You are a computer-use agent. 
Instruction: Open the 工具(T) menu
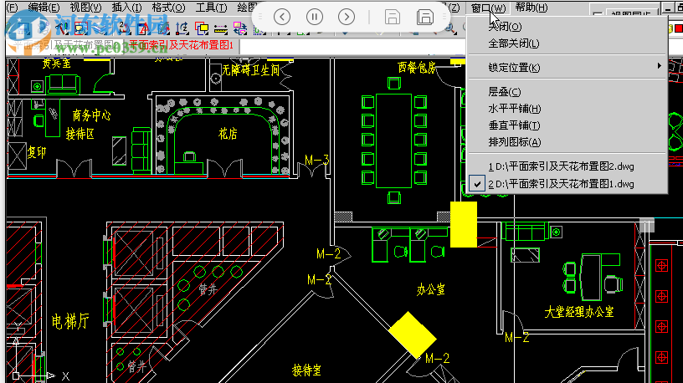[211, 8]
